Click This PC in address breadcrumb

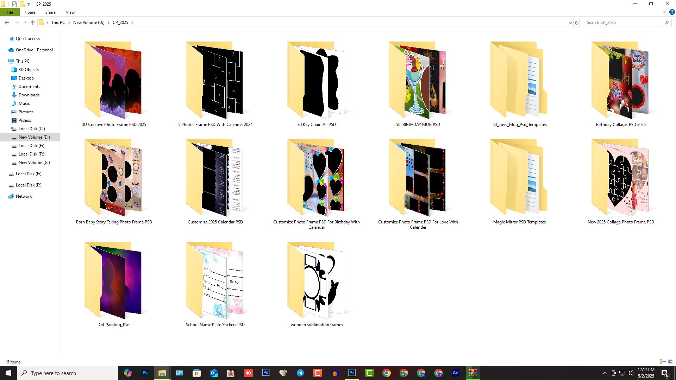click(58, 23)
